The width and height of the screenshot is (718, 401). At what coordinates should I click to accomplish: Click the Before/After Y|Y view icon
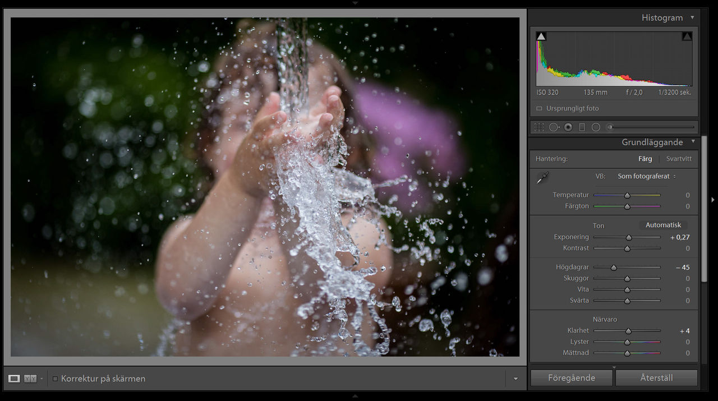click(x=30, y=379)
